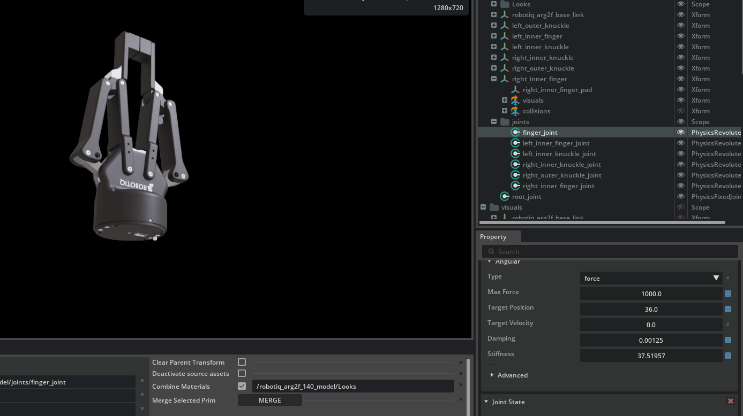Click the joints folder icon
This screenshot has width=743, height=416.
[505, 121]
